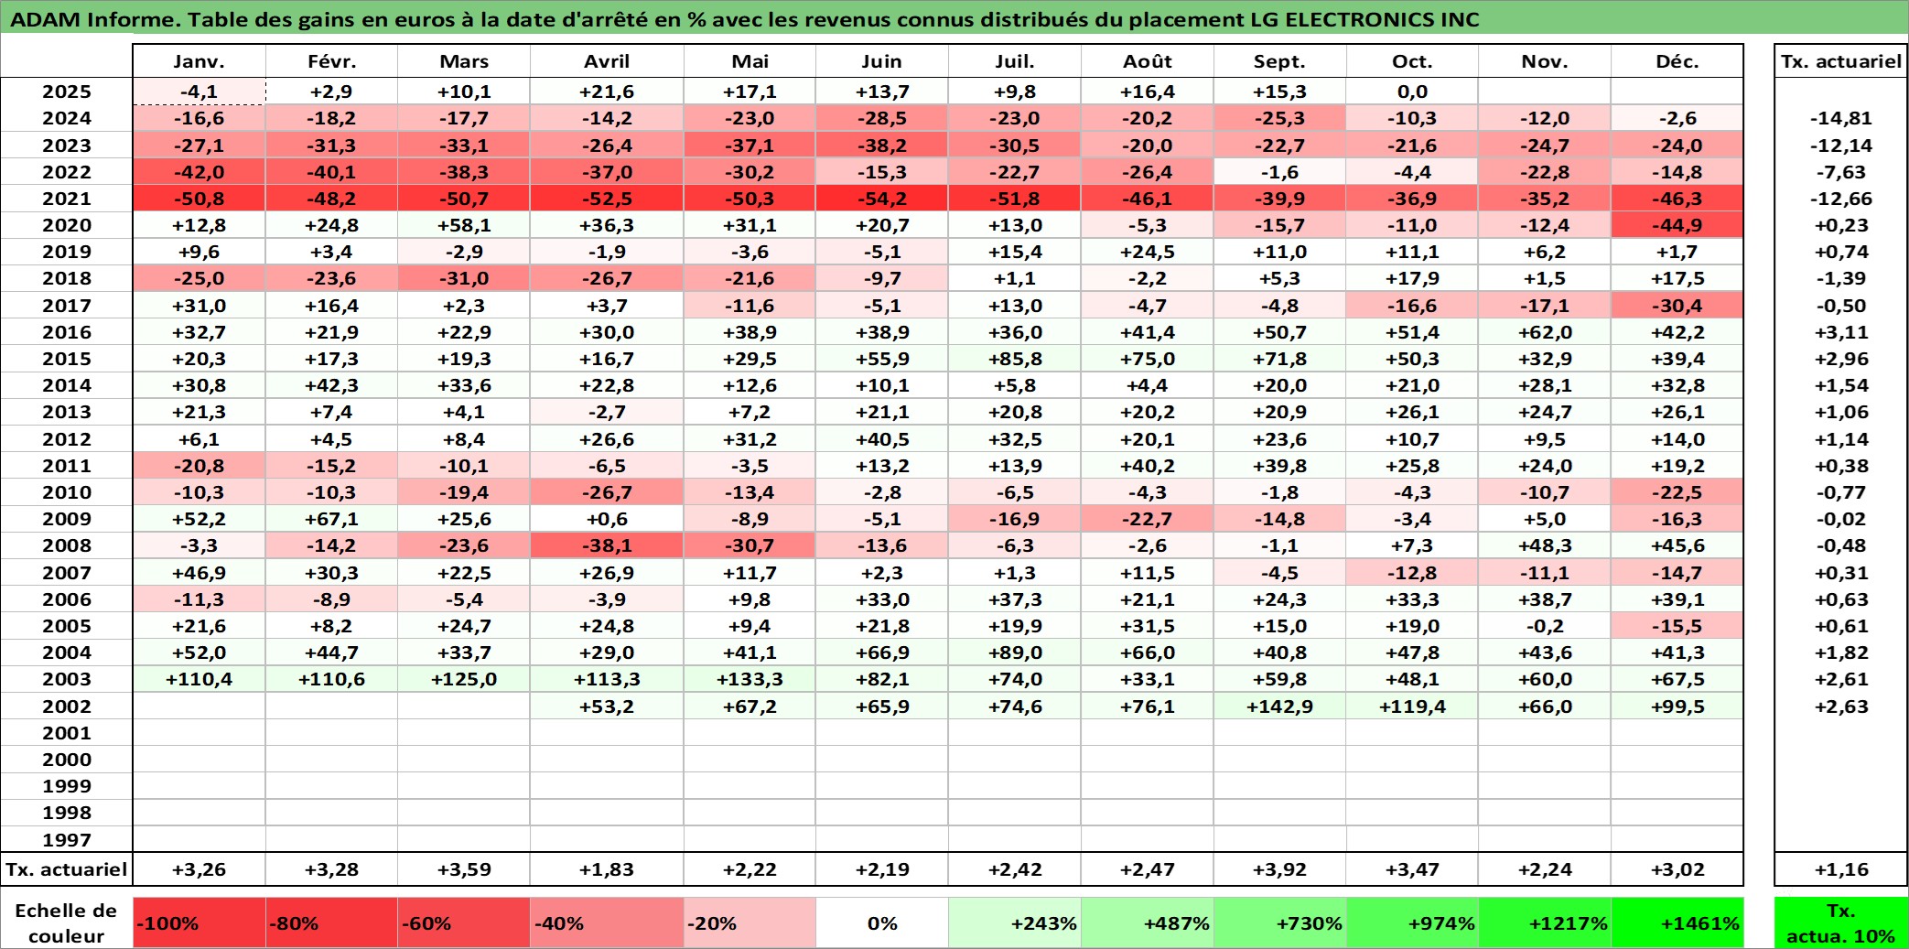Click the +67,1 cell for February 2009
The height and width of the screenshot is (949, 1909).
click(331, 519)
